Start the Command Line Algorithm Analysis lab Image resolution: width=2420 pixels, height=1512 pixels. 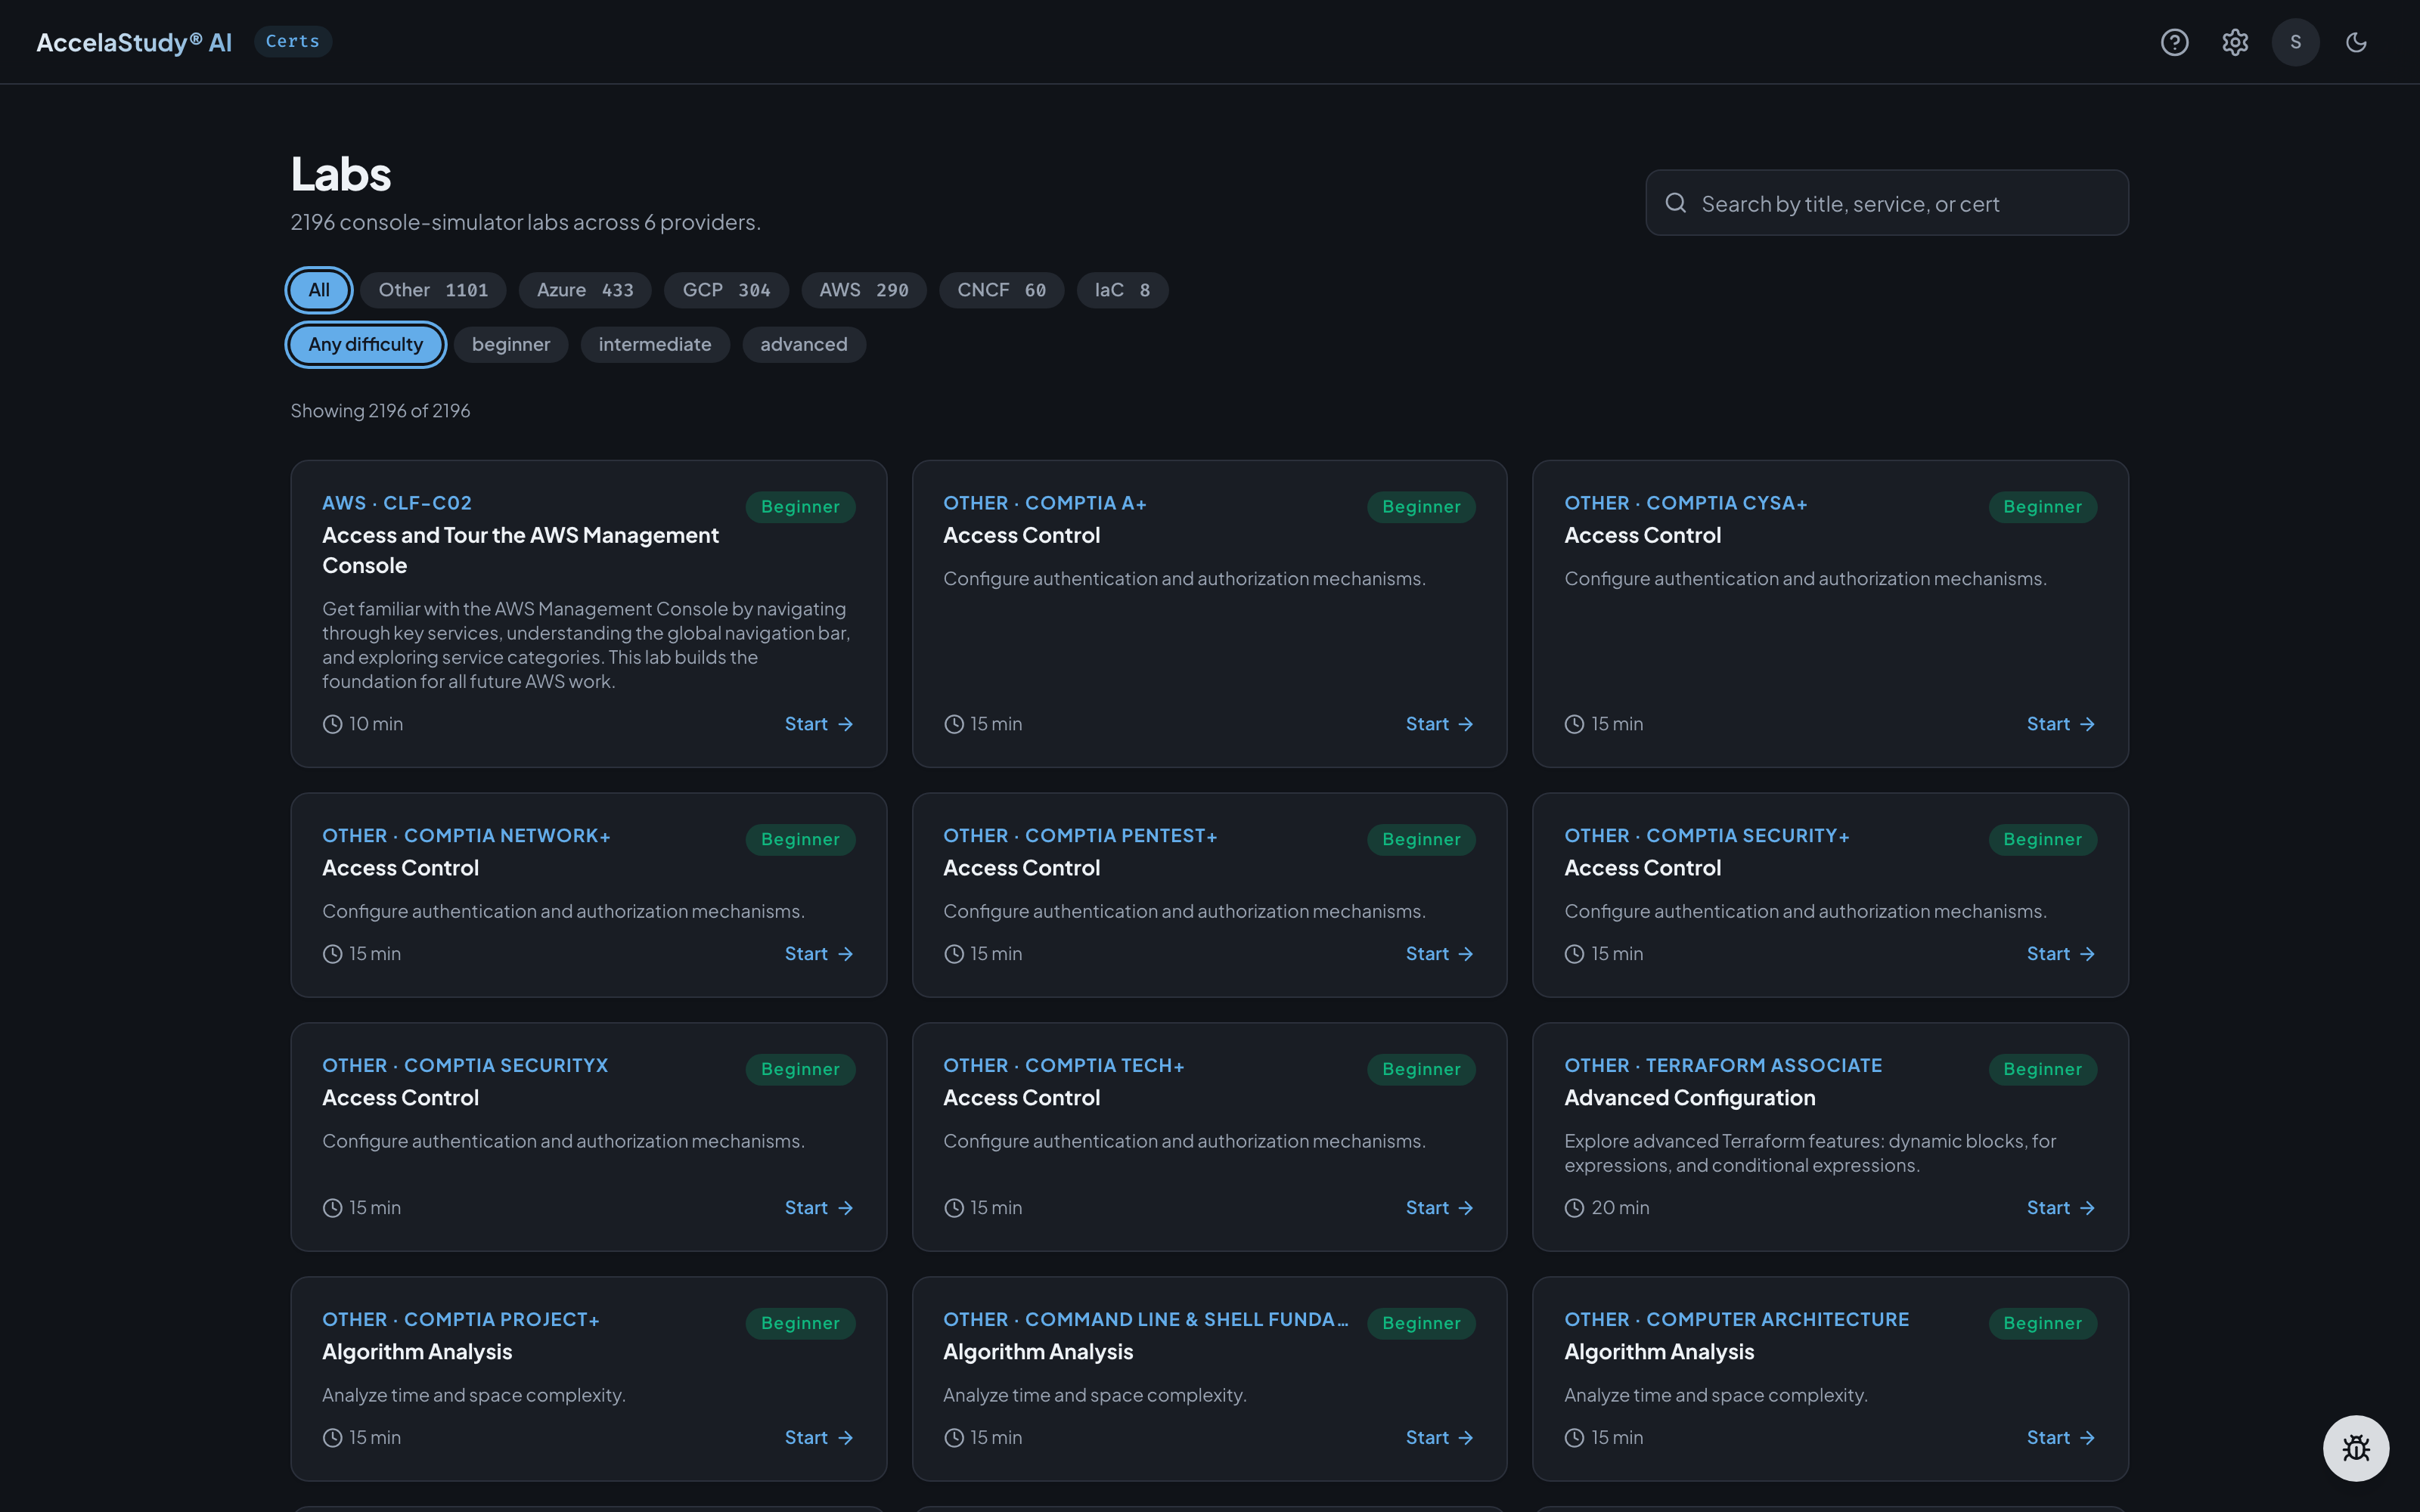[x=1440, y=1438]
